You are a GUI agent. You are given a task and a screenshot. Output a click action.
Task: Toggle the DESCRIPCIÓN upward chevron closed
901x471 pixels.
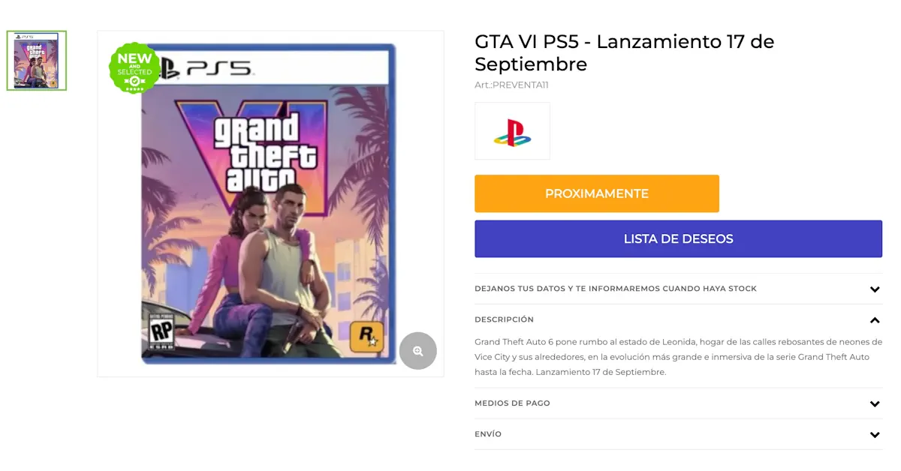click(x=874, y=319)
